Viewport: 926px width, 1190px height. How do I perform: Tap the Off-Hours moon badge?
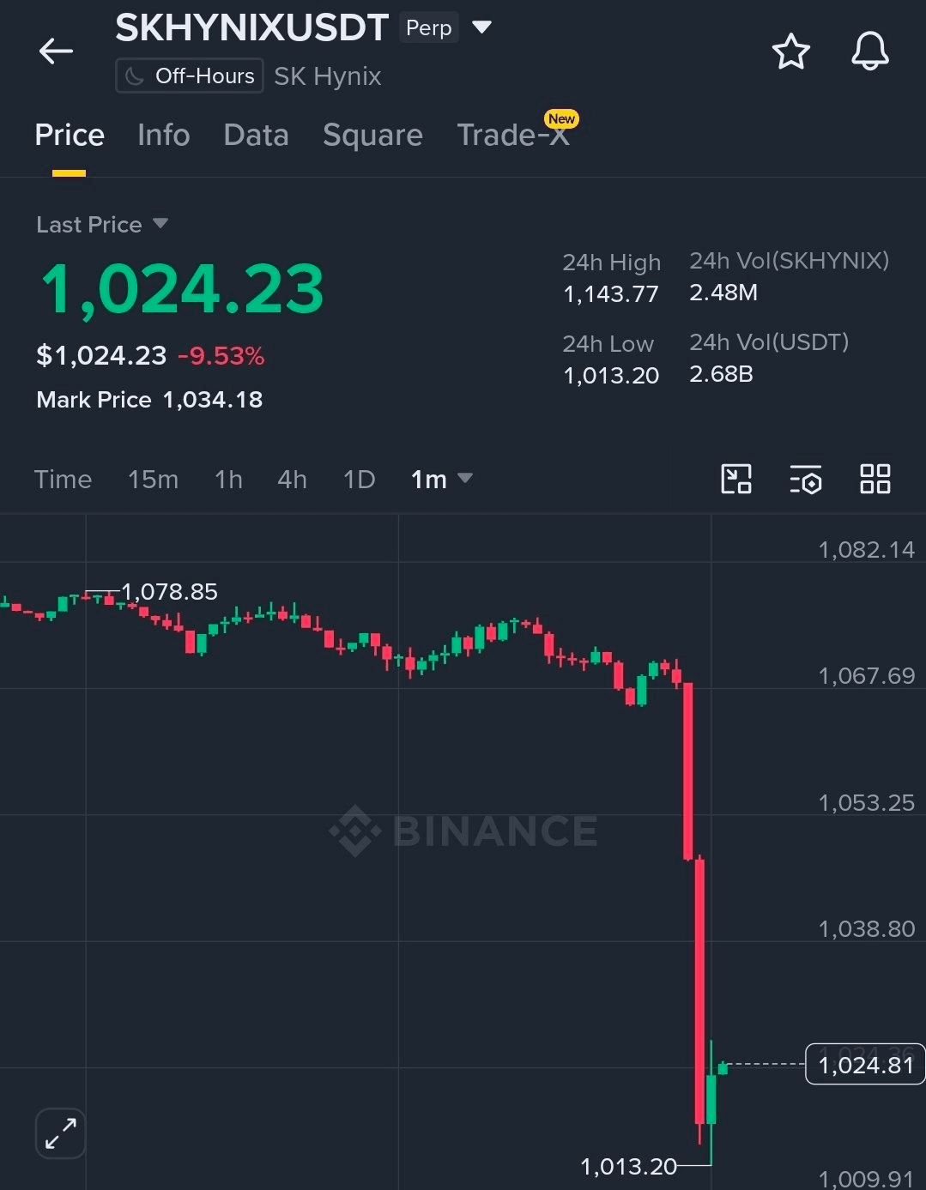point(189,76)
